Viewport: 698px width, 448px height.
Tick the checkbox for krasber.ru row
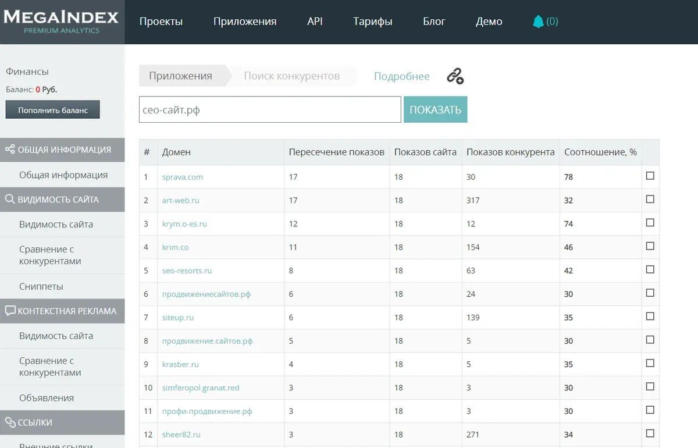coord(650,363)
